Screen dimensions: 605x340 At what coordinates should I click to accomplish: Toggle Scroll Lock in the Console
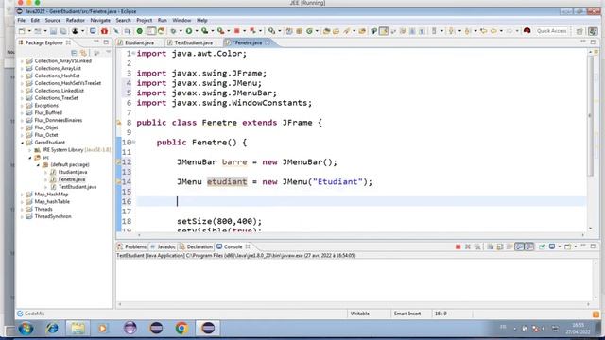500,246
